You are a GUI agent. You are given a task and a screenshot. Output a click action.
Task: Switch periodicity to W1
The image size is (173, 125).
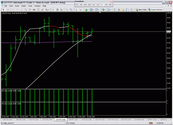click(106, 5)
